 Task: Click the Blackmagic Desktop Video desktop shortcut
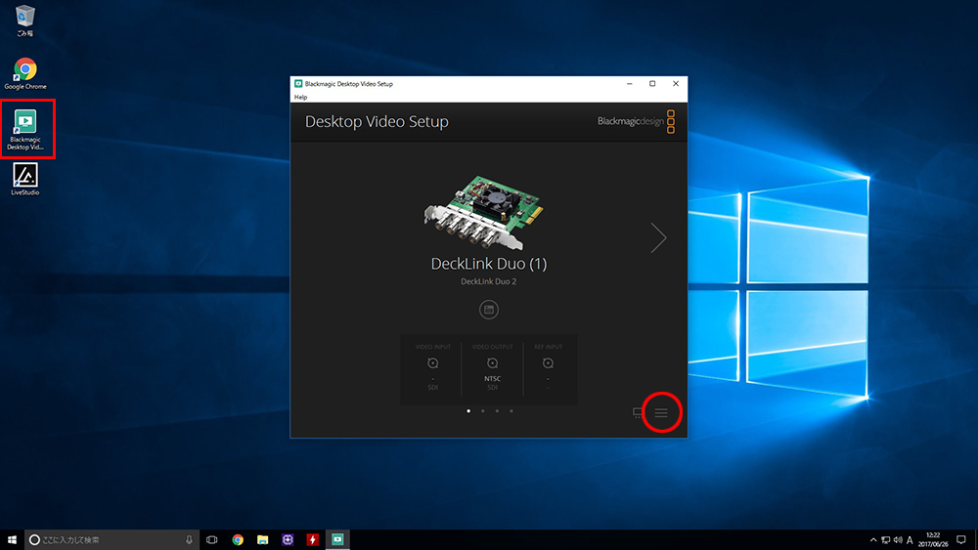coord(25,130)
